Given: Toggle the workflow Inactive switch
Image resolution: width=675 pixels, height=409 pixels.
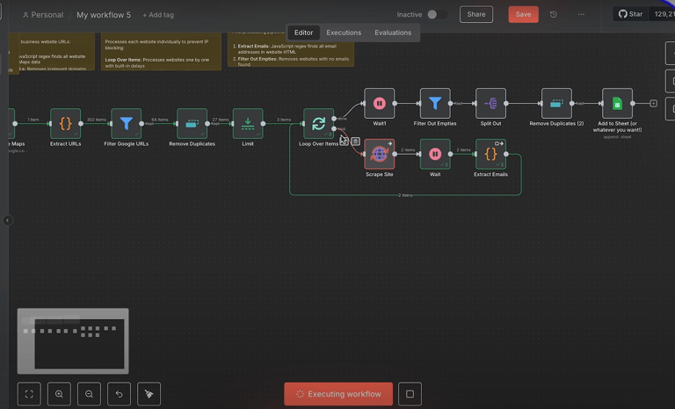Looking at the screenshot, I should 436,14.
